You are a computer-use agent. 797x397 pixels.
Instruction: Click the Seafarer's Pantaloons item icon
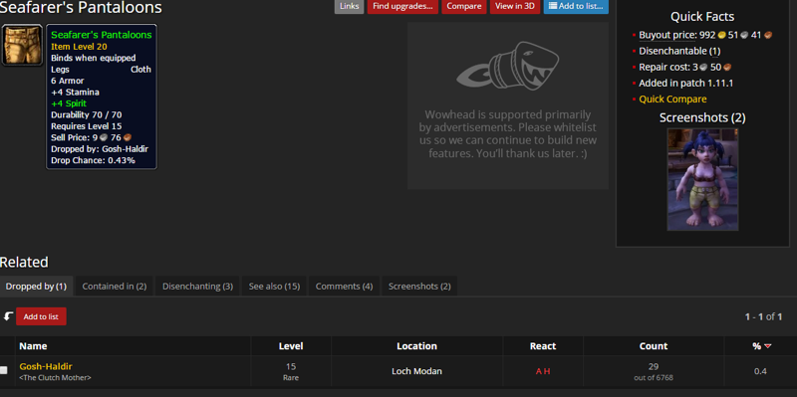[22, 45]
